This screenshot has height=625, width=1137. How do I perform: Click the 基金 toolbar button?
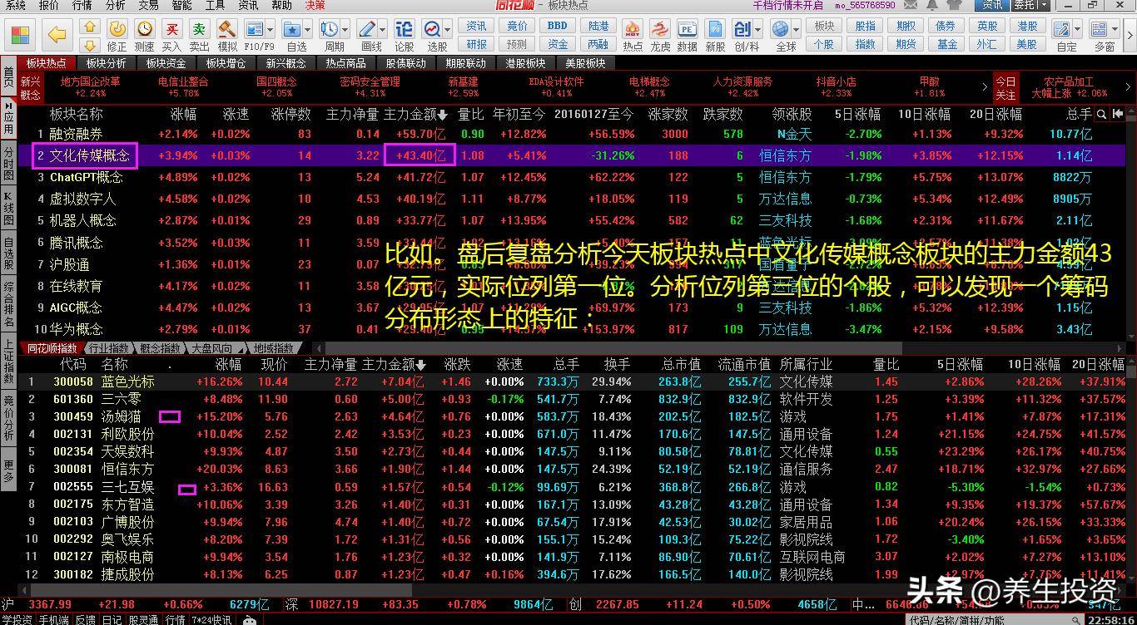click(x=947, y=44)
